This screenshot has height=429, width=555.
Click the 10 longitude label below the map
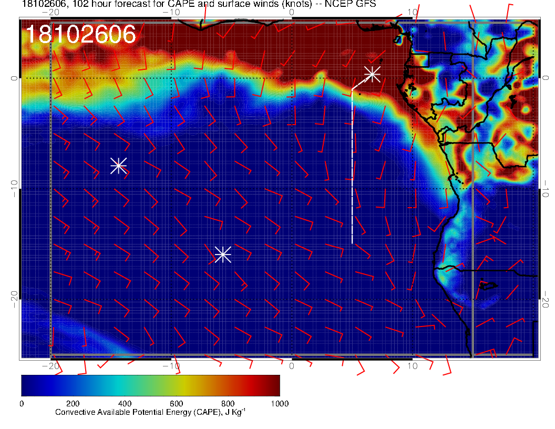413,365
